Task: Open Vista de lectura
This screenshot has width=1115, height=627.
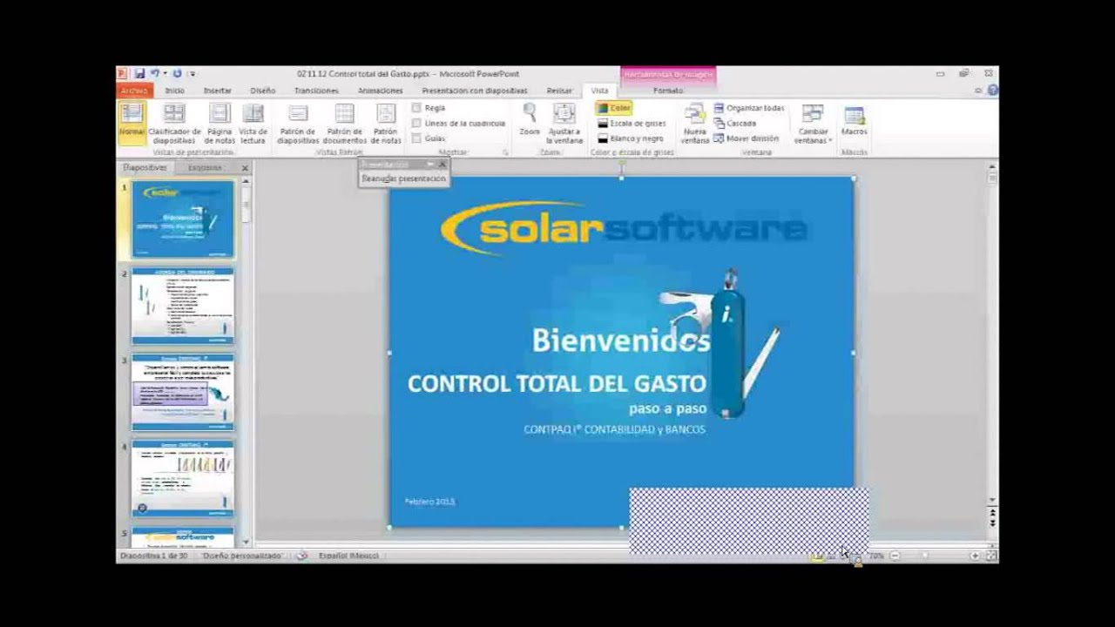Action: coord(253,124)
